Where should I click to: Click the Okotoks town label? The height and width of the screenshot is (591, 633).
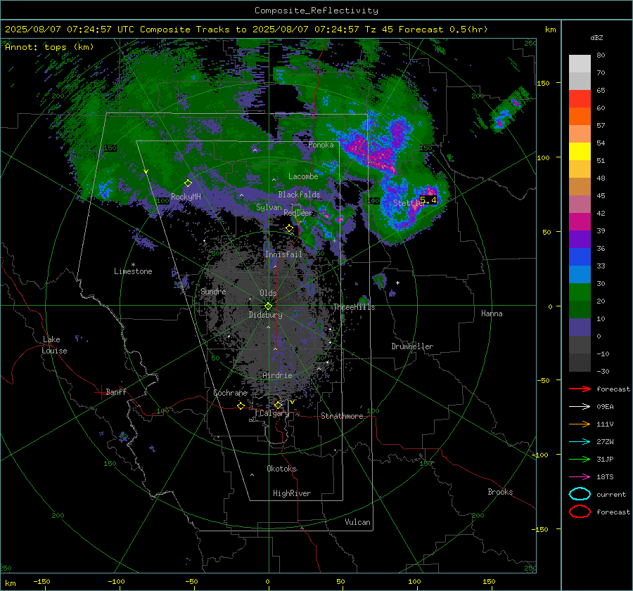point(282,469)
